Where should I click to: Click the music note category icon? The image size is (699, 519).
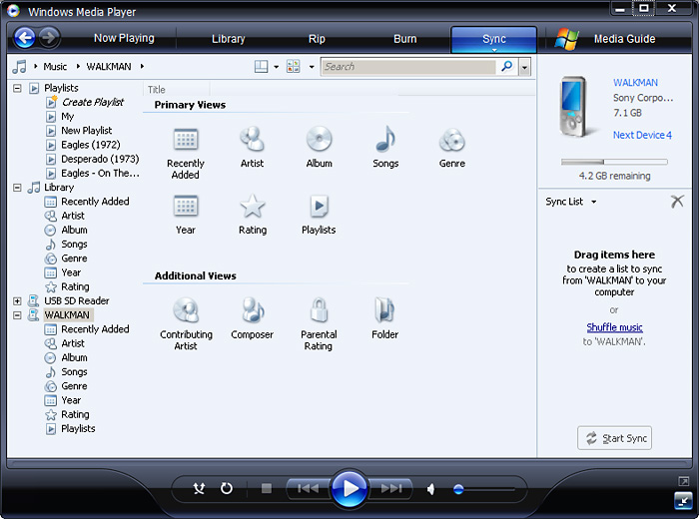pyautogui.click(x=20, y=67)
